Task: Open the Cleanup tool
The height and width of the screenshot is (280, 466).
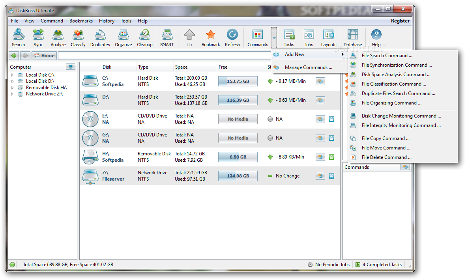Action: [x=145, y=38]
